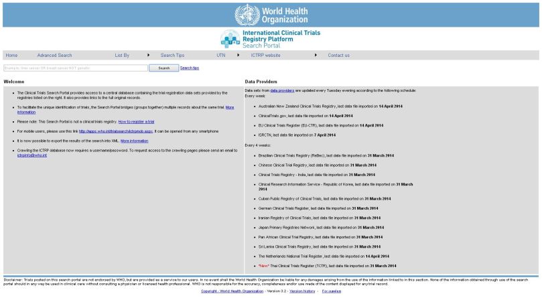Click the Pan African Clinical Trial Registry entry

pyautogui.click(x=320, y=238)
